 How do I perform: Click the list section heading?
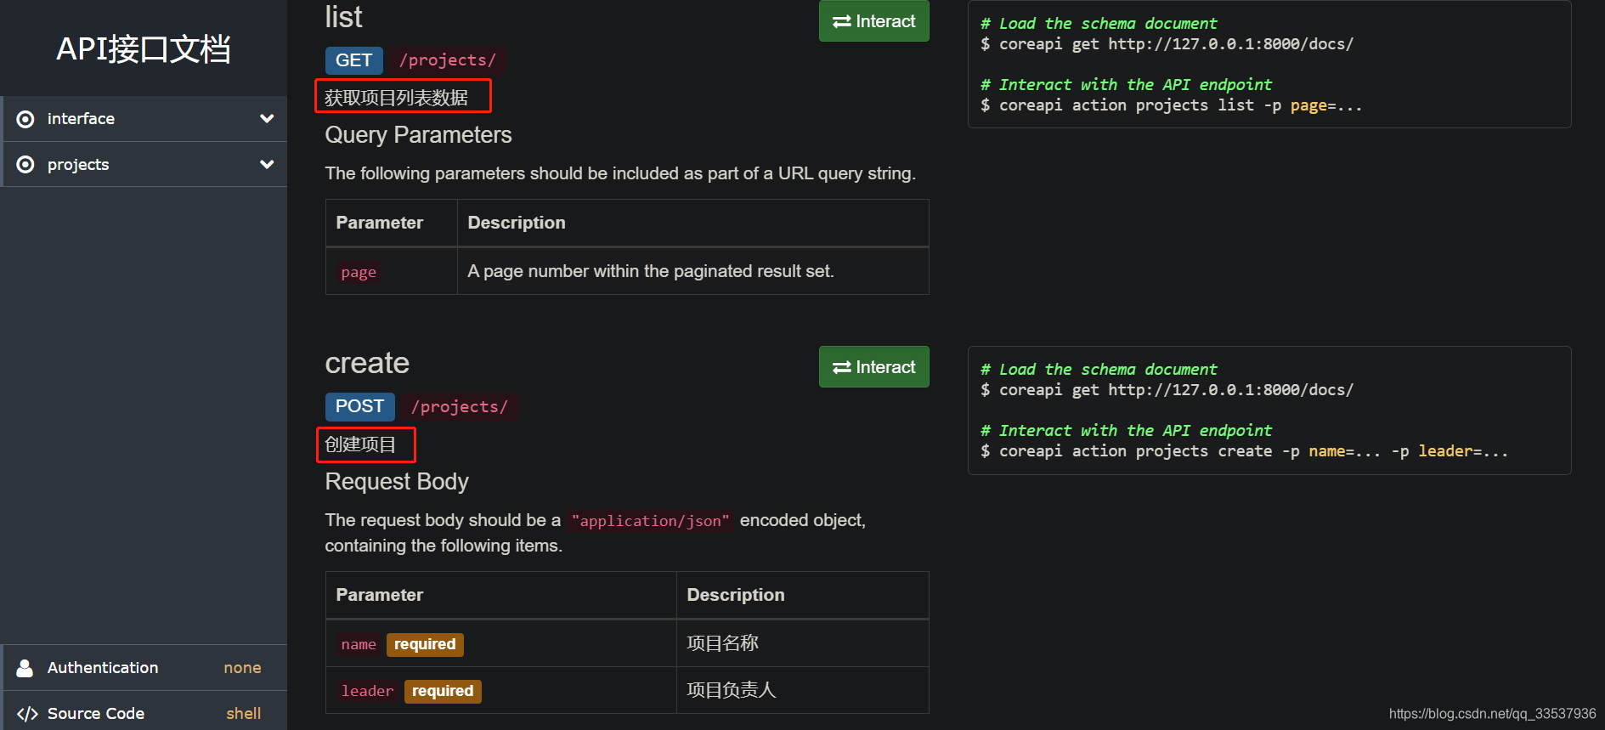pos(343,17)
